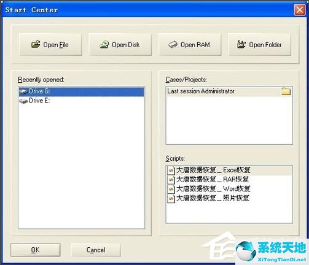The width and height of the screenshot is (309, 265).
Task: Close the Start Center window
Action: click(x=300, y=10)
